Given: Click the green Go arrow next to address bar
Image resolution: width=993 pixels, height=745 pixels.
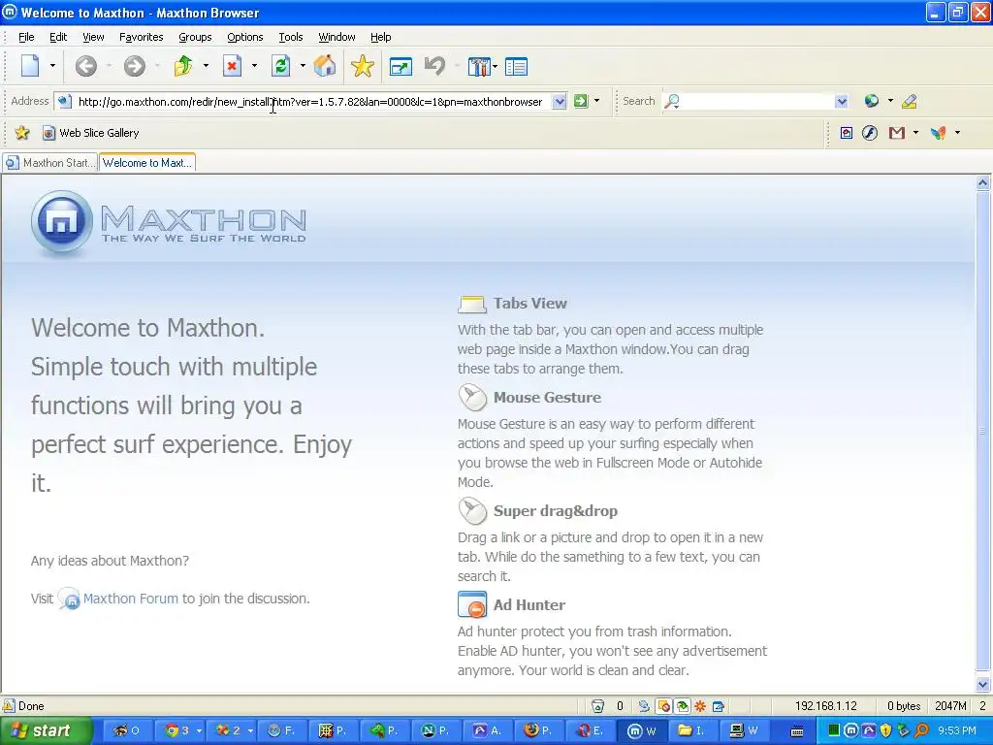Looking at the screenshot, I should tap(580, 101).
